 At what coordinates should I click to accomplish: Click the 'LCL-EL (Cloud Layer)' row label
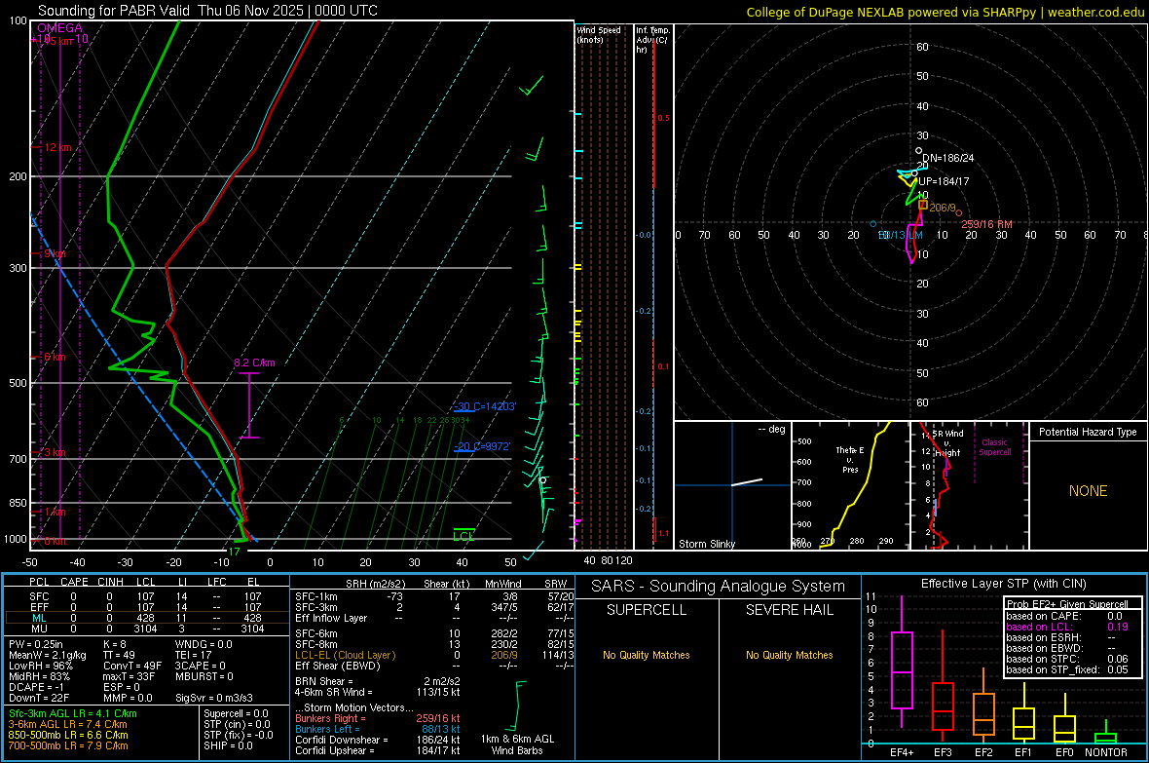pyautogui.click(x=345, y=655)
